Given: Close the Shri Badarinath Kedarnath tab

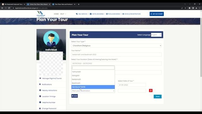Looking at the screenshot, I should click(x=24, y=4).
